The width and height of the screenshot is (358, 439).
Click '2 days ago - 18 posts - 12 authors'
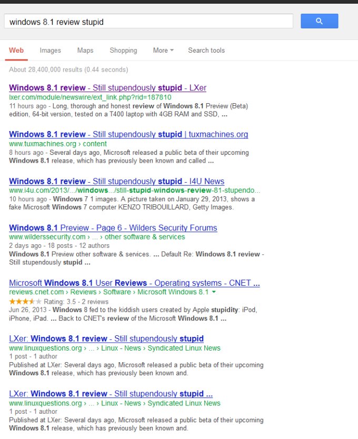tap(59, 245)
